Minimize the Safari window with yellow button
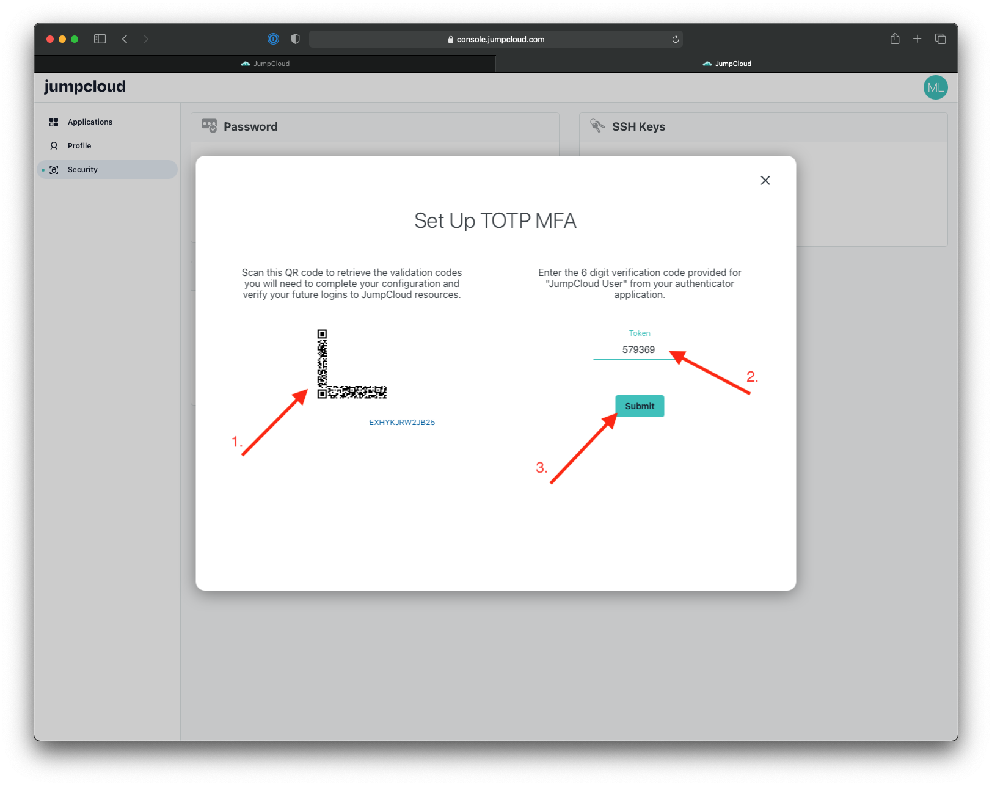 [x=62, y=39]
